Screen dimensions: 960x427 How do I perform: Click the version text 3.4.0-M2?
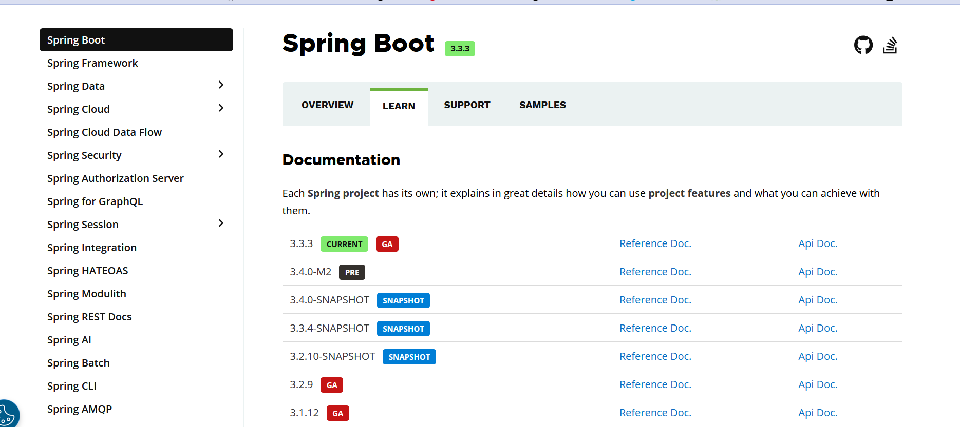coord(311,272)
